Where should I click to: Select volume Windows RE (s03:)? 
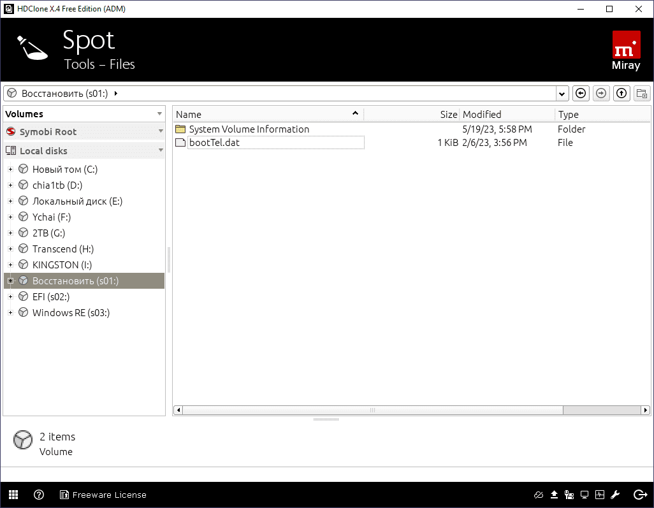pyautogui.click(x=71, y=312)
